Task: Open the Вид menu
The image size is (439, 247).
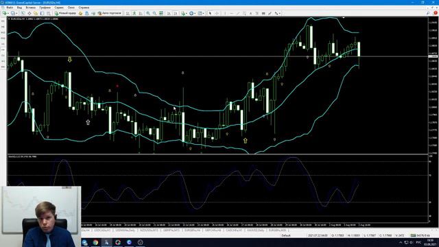Action: point(19,8)
